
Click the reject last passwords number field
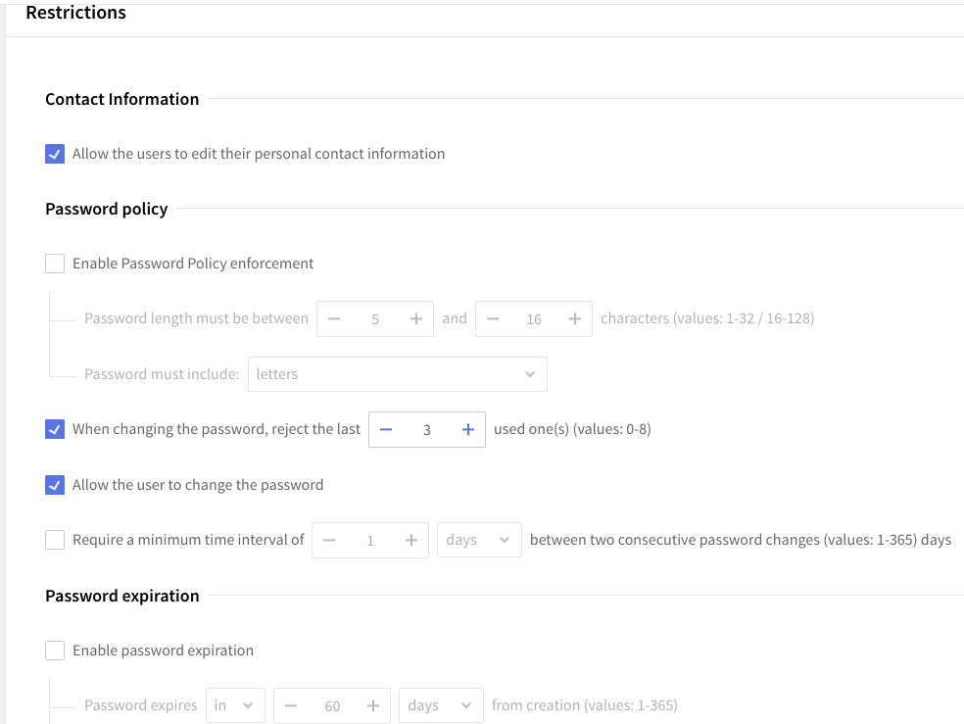tap(426, 429)
